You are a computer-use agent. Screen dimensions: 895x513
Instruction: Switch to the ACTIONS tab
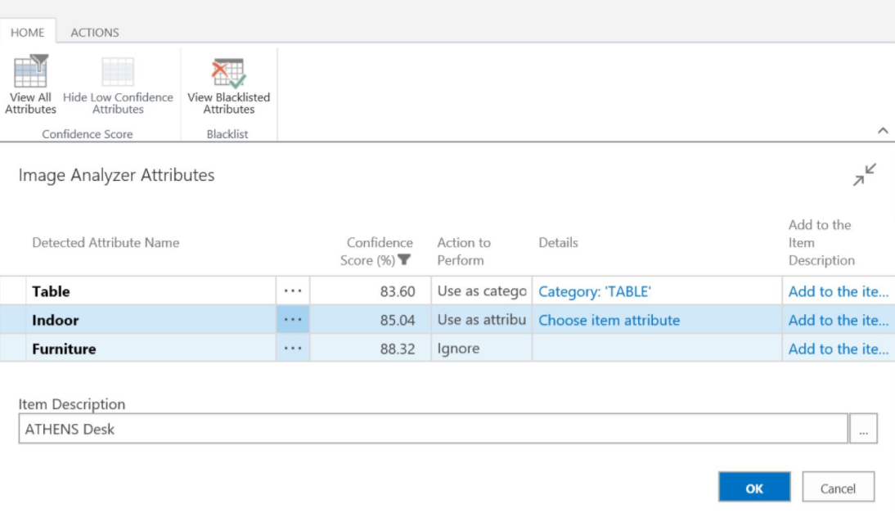96,33
